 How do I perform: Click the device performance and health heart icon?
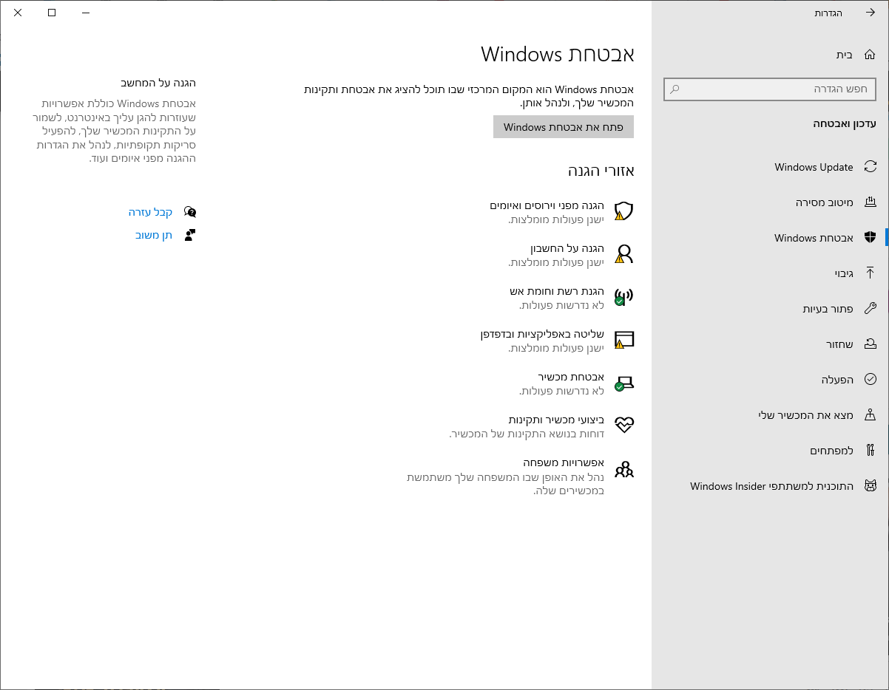(624, 426)
